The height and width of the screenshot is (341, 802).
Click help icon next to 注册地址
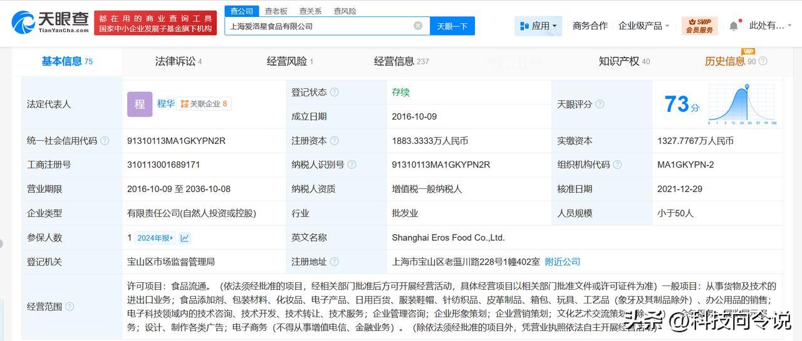(335, 262)
